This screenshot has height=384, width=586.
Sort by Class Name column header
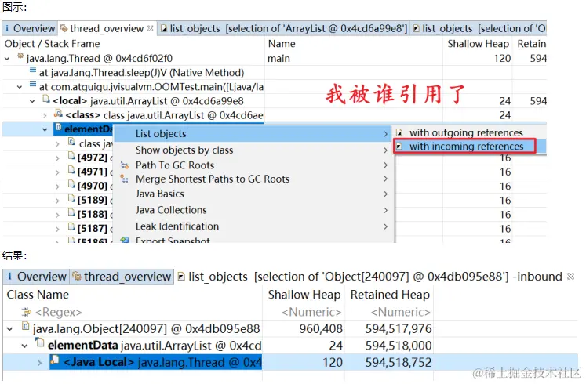tap(38, 295)
